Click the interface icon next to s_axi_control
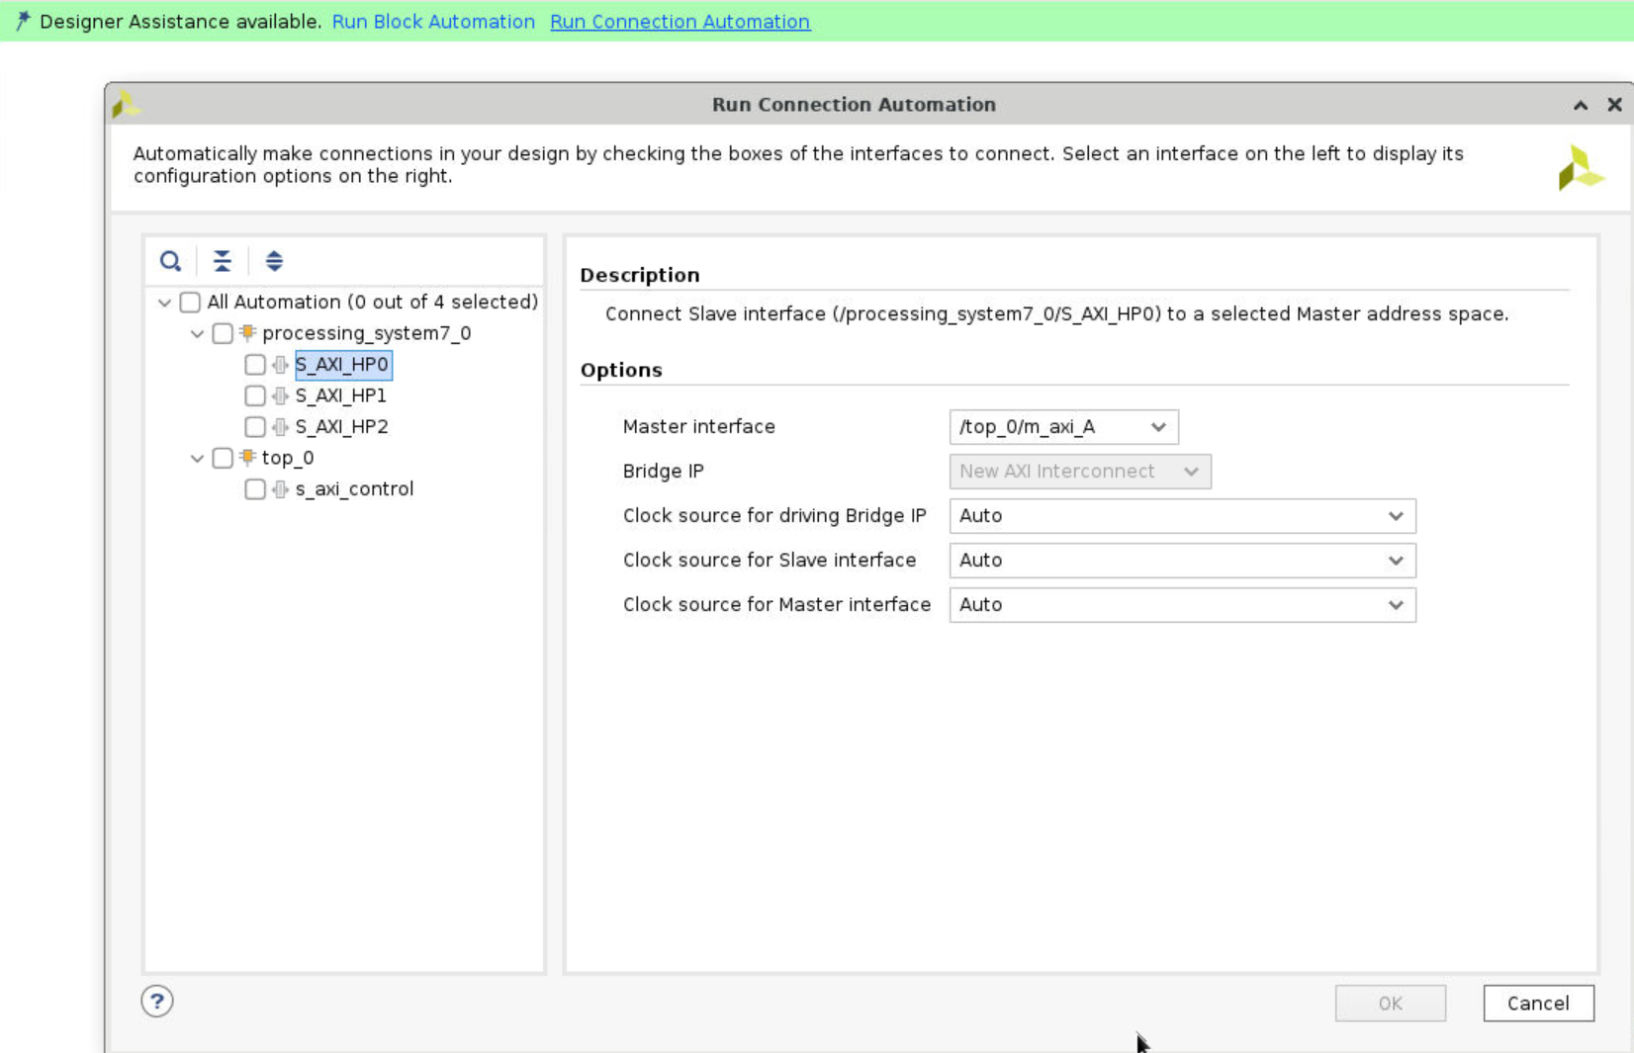Viewport: 1634px width, 1053px height. (x=281, y=489)
